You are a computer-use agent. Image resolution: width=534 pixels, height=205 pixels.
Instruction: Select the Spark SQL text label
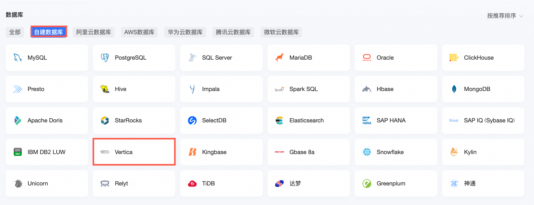click(303, 89)
